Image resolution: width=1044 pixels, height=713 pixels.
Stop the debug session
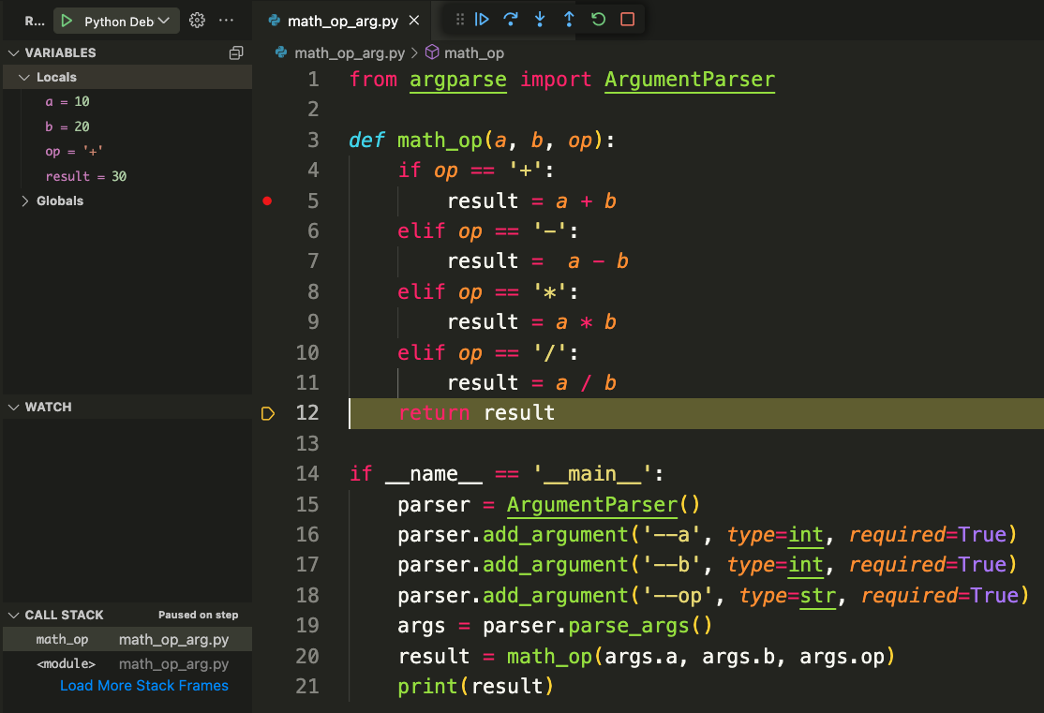coord(627,20)
